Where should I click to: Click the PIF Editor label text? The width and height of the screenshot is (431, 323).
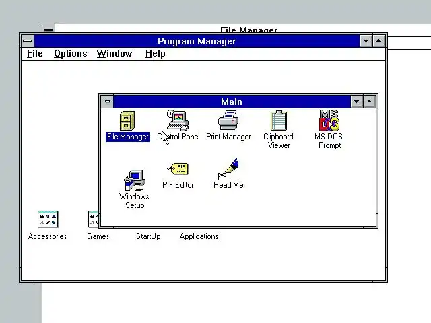[178, 185]
